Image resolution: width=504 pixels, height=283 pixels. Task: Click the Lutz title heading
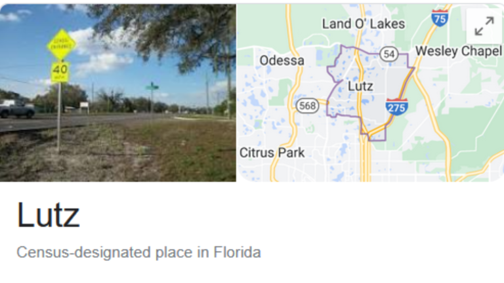[48, 214]
